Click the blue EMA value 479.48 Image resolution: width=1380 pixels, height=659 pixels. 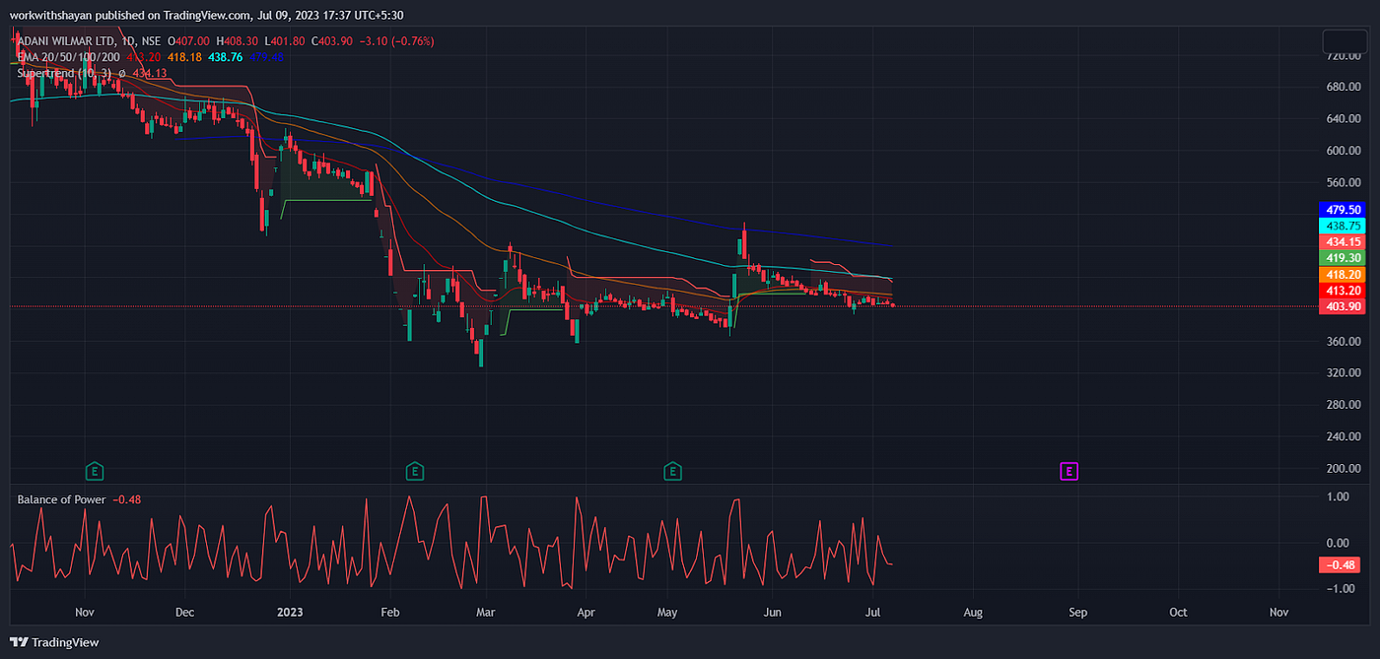point(266,57)
